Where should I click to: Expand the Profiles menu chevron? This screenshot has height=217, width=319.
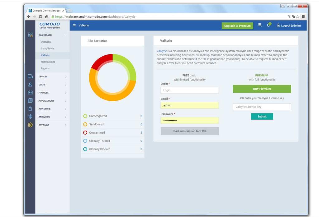pyautogui.click(x=66, y=93)
